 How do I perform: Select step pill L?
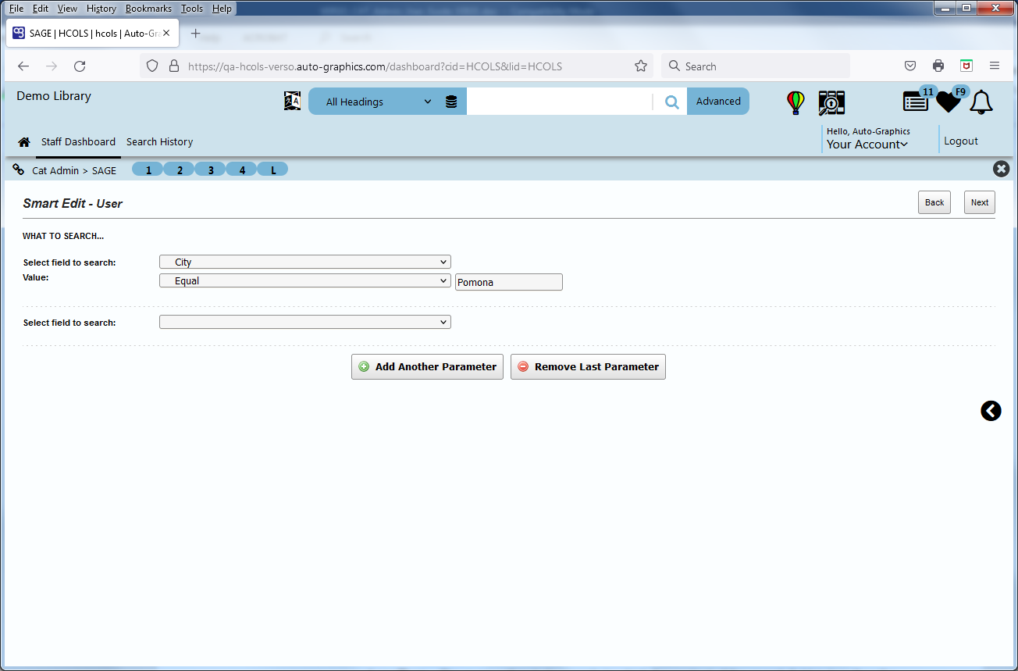coord(273,170)
